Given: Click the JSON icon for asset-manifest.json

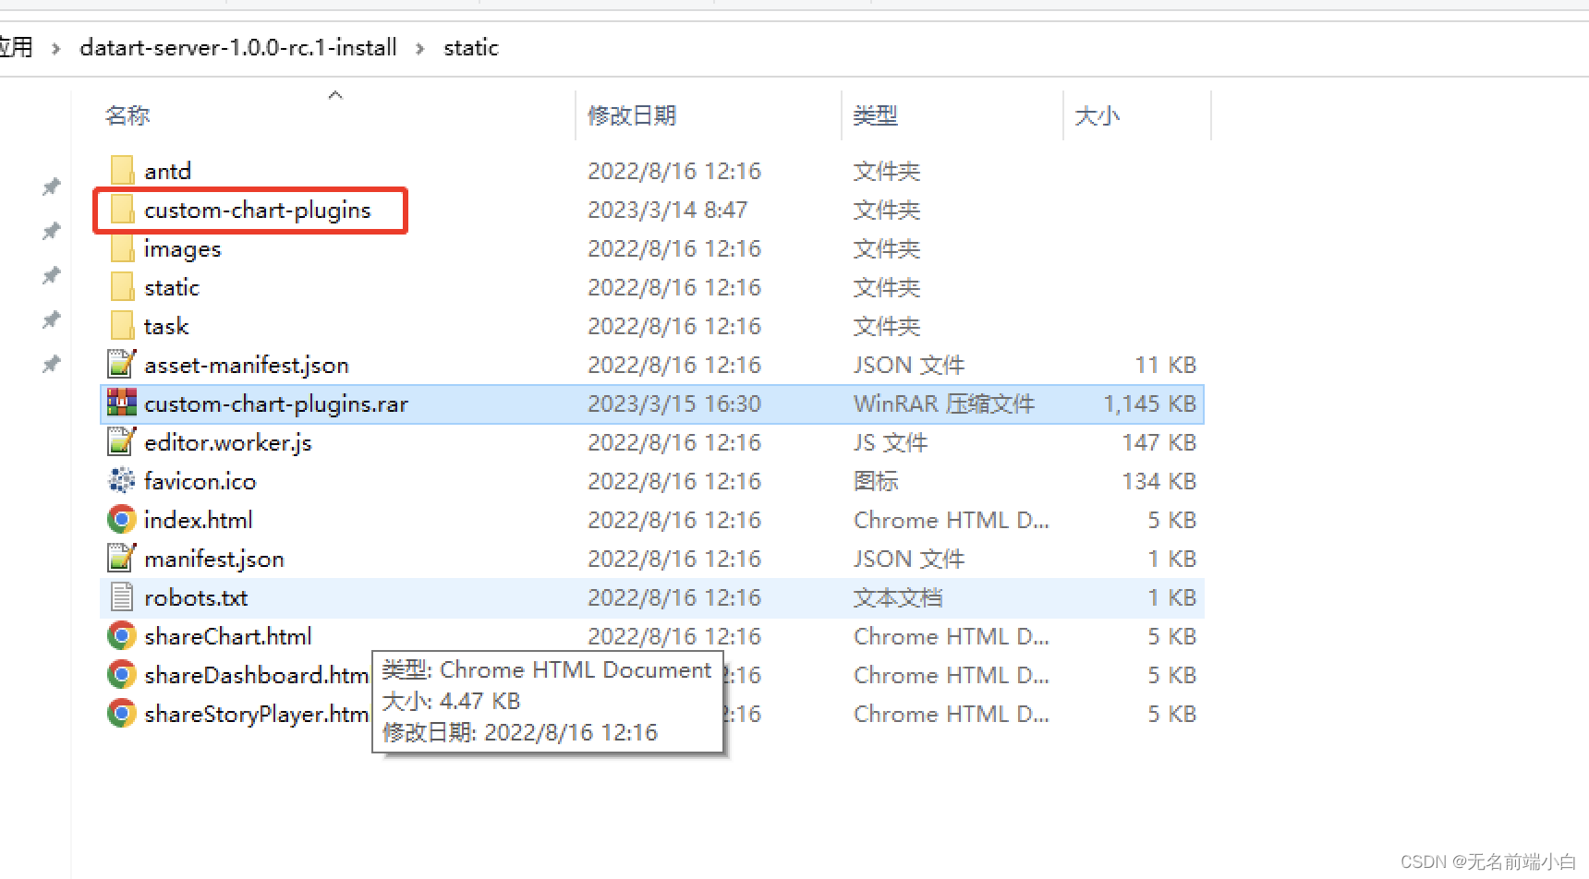Looking at the screenshot, I should tap(121, 364).
